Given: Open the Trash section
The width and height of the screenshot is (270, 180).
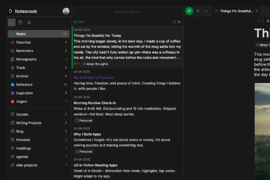Looking at the screenshot, I should (20, 68).
